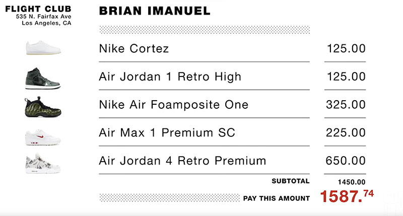
Task: Click the 650.00 Air Jordan 4 price
Action: 346,161
